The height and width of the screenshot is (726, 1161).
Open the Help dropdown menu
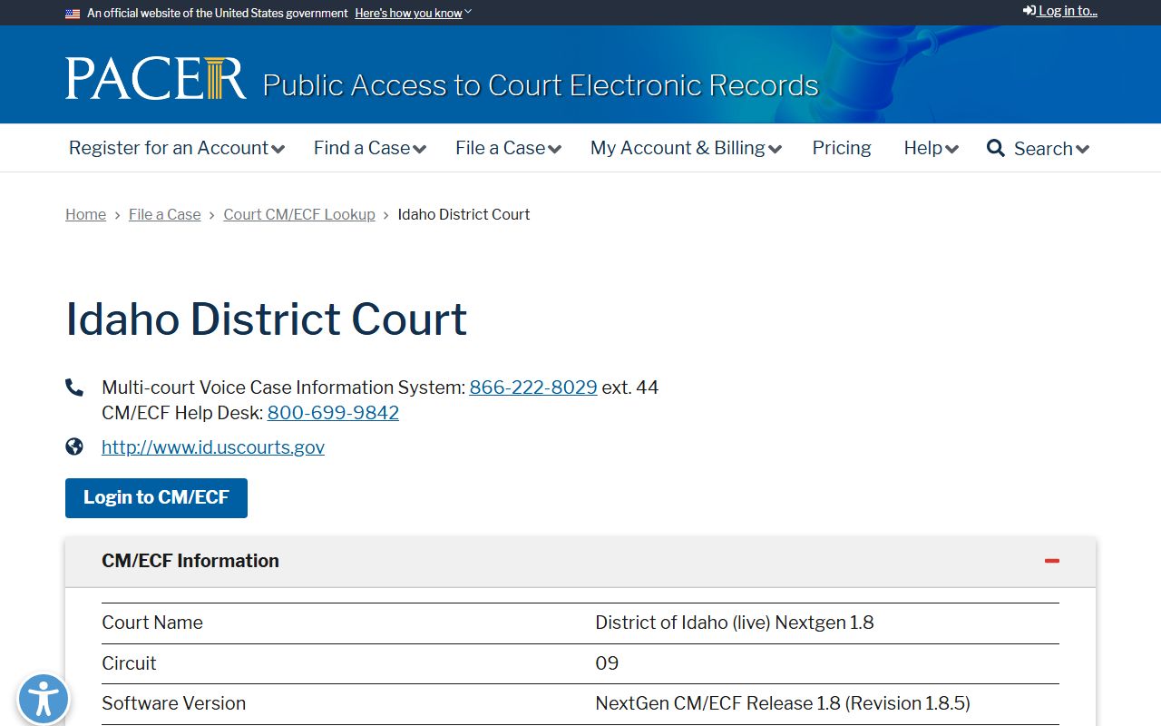932,148
